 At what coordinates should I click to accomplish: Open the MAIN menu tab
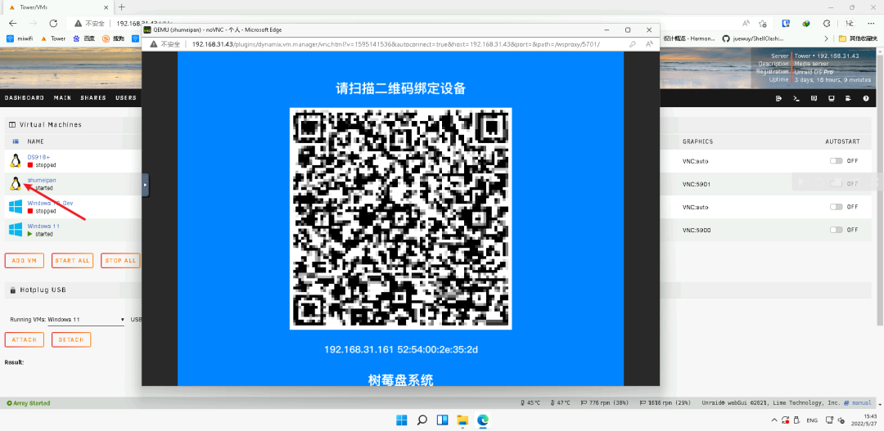[62, 98]
